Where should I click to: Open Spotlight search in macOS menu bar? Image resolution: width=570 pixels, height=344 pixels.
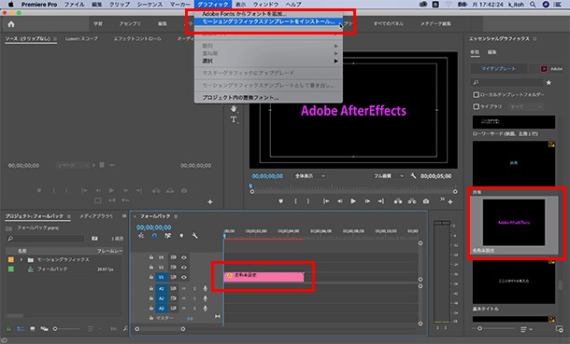click(533, 5)
